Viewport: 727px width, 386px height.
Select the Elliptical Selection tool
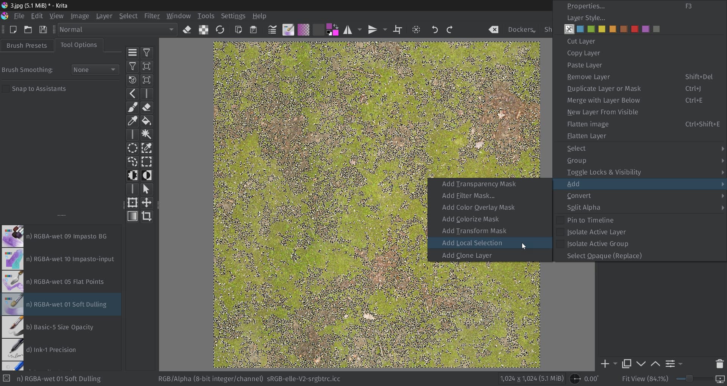point(133,148)
